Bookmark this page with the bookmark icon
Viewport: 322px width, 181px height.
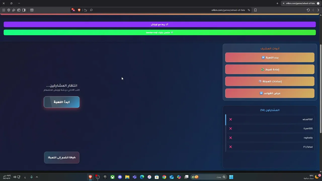pos(255,10)
